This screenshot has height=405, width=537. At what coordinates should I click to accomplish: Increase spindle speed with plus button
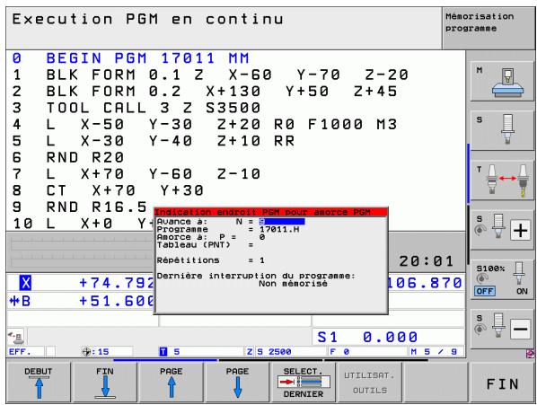pyautogui.click(x=520, y=230)
